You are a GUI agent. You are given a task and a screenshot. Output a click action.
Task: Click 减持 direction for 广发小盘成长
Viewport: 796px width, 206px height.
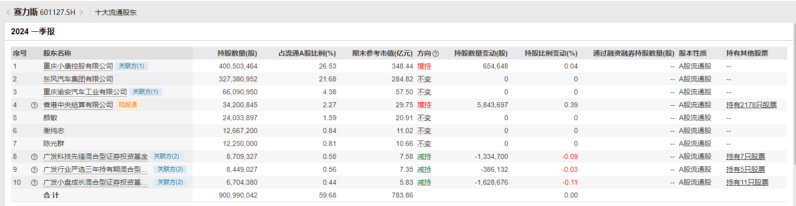coord(424,182)
